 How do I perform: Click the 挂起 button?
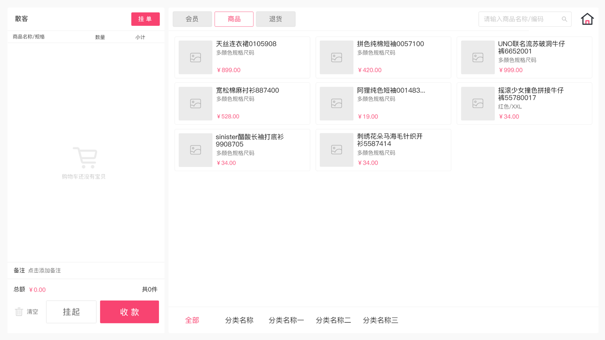[x=71, y=312]
